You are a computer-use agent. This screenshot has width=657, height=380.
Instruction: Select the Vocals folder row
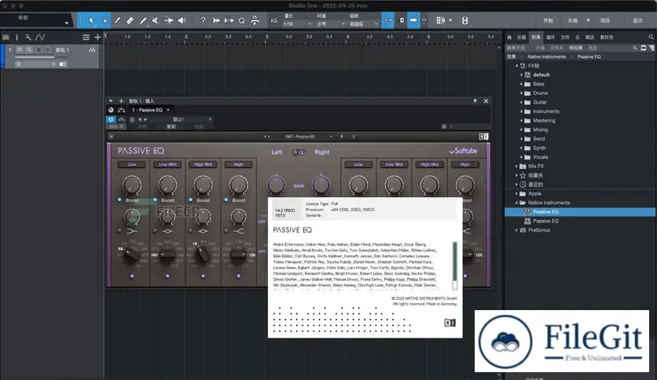[x=580, y=157]
